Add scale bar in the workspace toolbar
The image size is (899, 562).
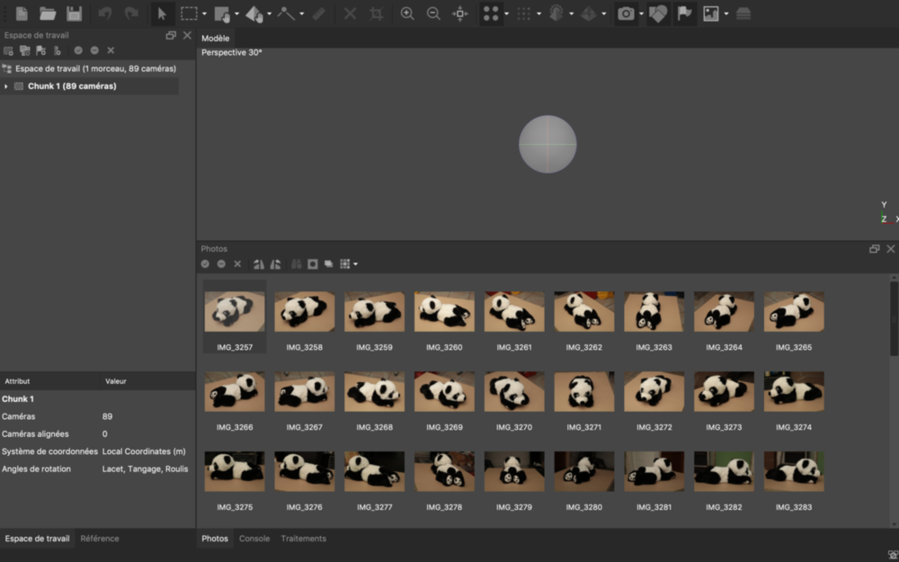click(58, 50)
